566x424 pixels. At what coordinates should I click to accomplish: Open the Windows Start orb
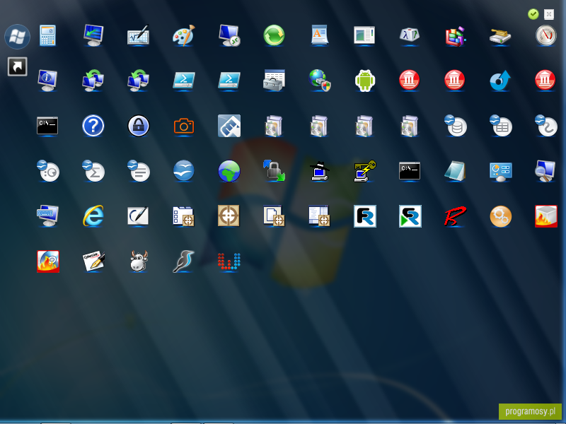17,37
